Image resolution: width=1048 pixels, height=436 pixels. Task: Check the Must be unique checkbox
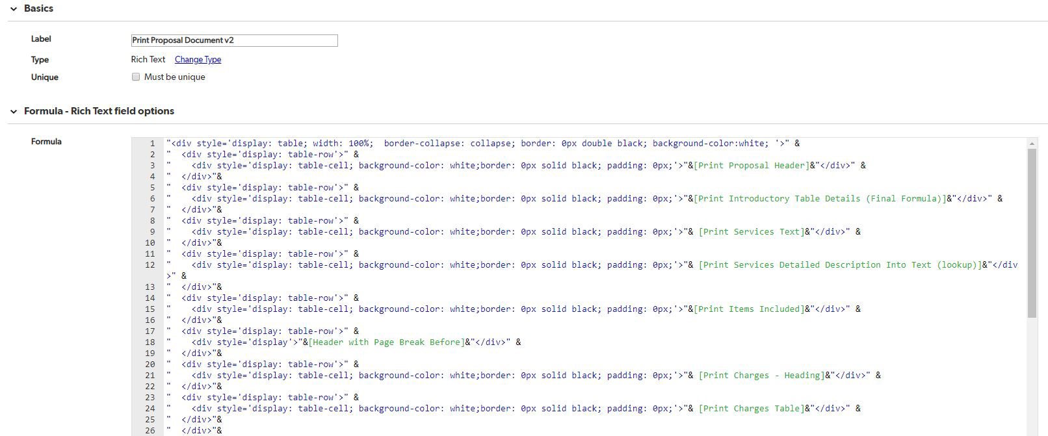(136, 77)
